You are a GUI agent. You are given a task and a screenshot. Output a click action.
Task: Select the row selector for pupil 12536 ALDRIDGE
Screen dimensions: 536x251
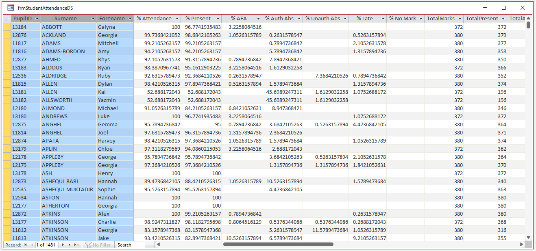(7, 76)
